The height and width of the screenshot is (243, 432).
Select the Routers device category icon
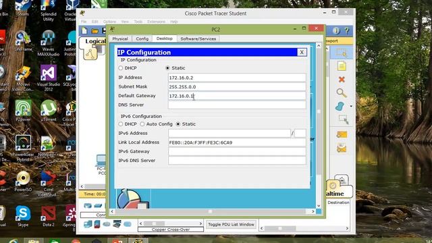(x=88, y=205)
